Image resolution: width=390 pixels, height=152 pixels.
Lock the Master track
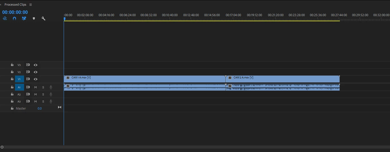(x=12, y=108)
